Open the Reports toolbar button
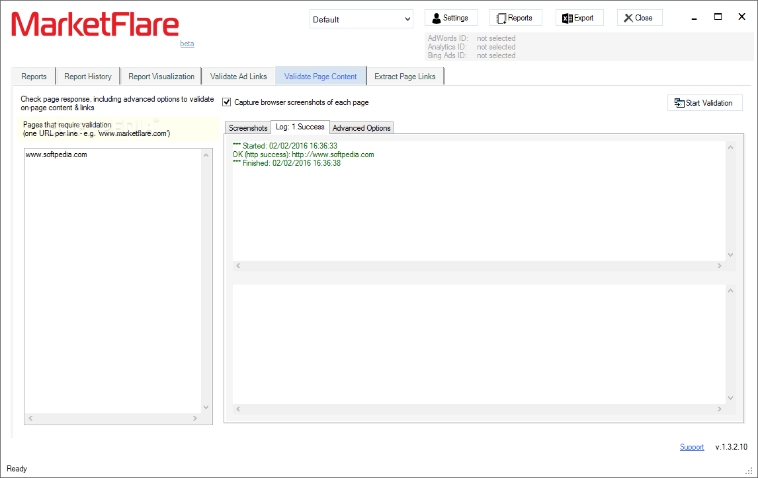 (x=515, y=18)
